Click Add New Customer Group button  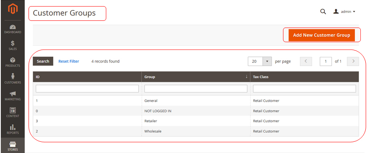tap(322, 35)
